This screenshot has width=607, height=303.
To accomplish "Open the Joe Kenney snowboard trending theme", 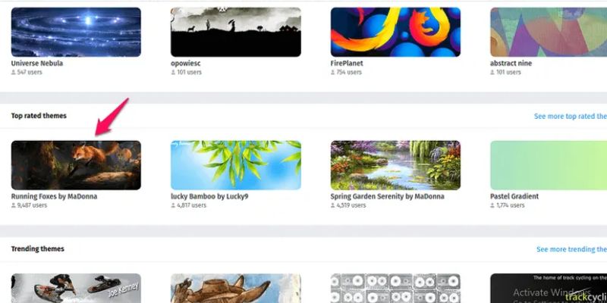I will point(76,289).
